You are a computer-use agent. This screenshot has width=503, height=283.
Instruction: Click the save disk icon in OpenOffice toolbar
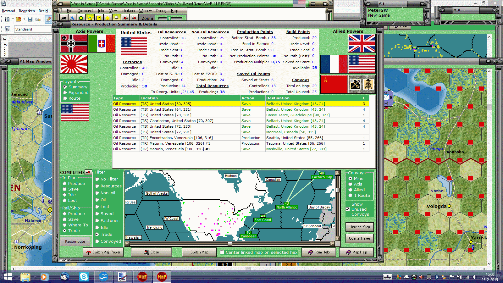(x=30, y=19)
